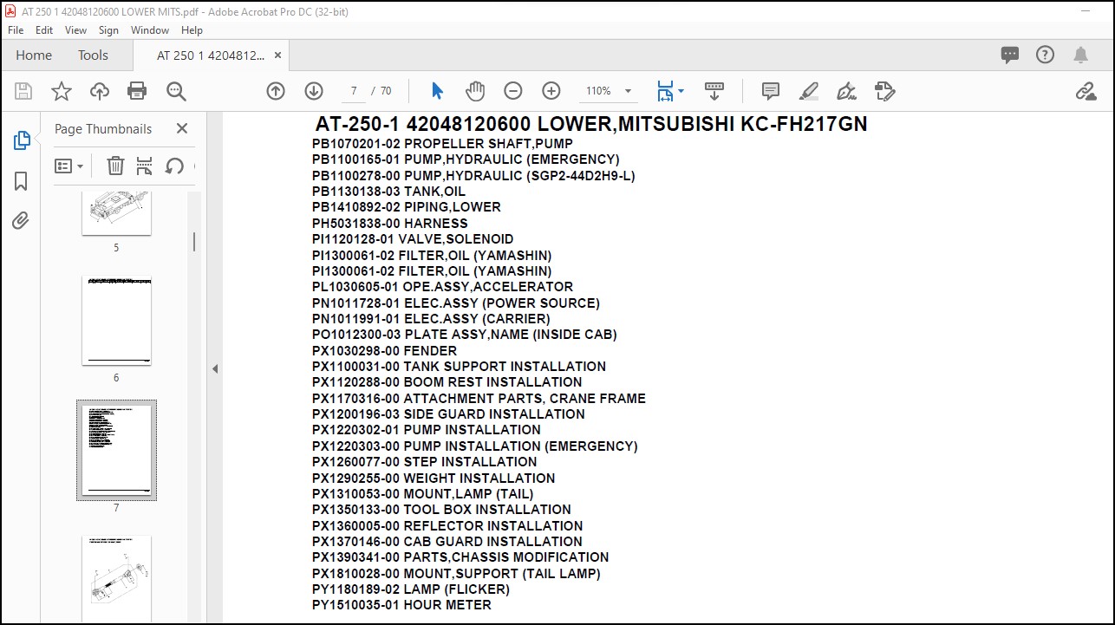Select the highlight text pen tool

coord(808,91)
